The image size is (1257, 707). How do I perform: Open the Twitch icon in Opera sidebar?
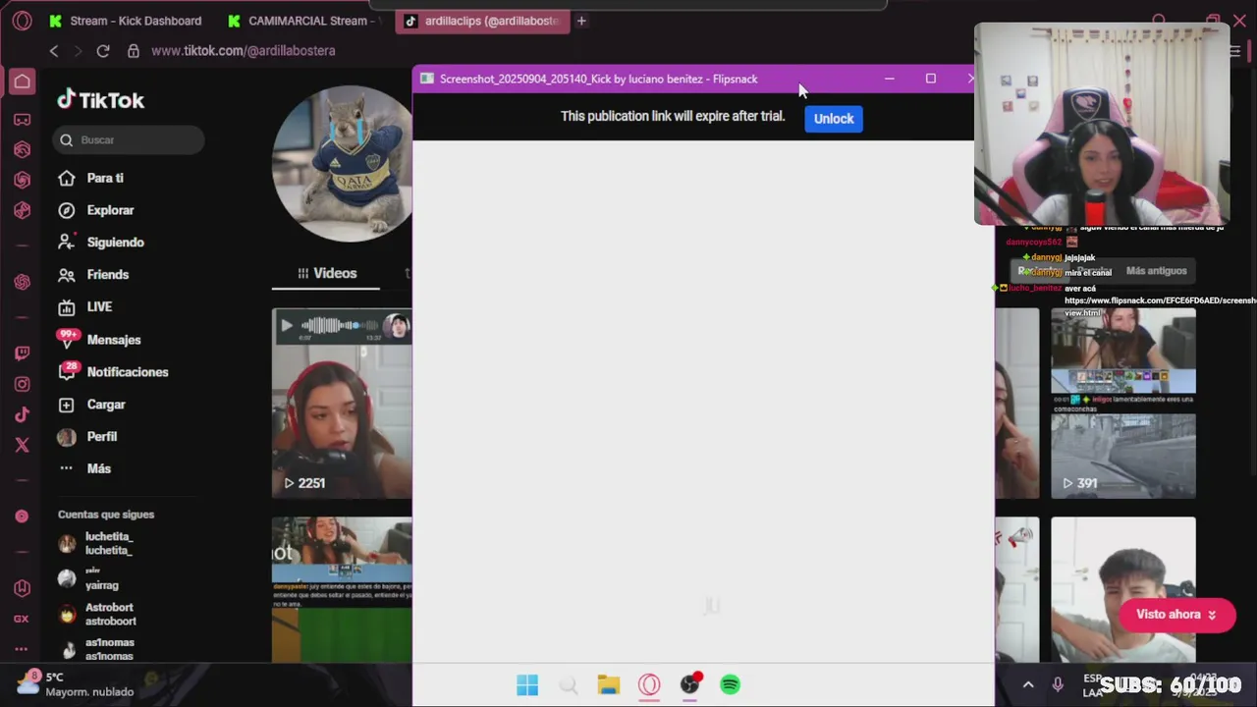coord(22,353)
